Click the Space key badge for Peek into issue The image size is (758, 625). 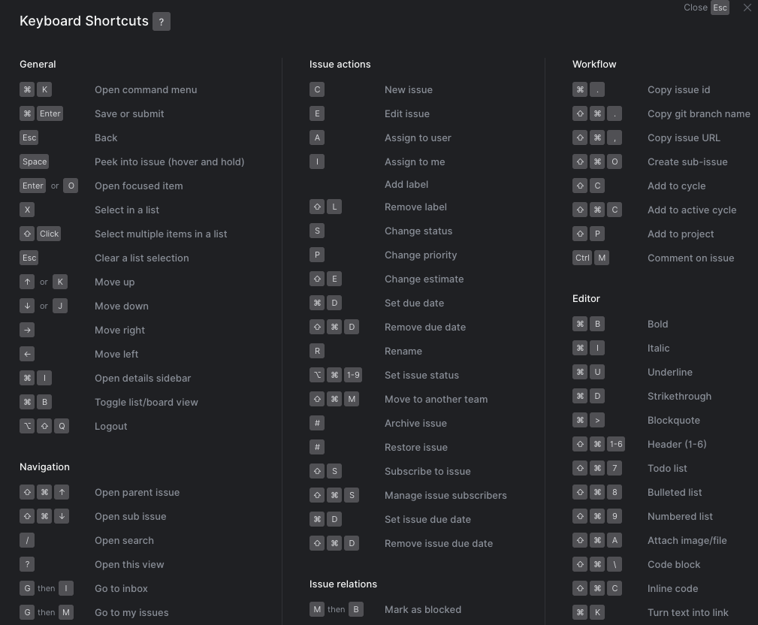pos(35,162)
